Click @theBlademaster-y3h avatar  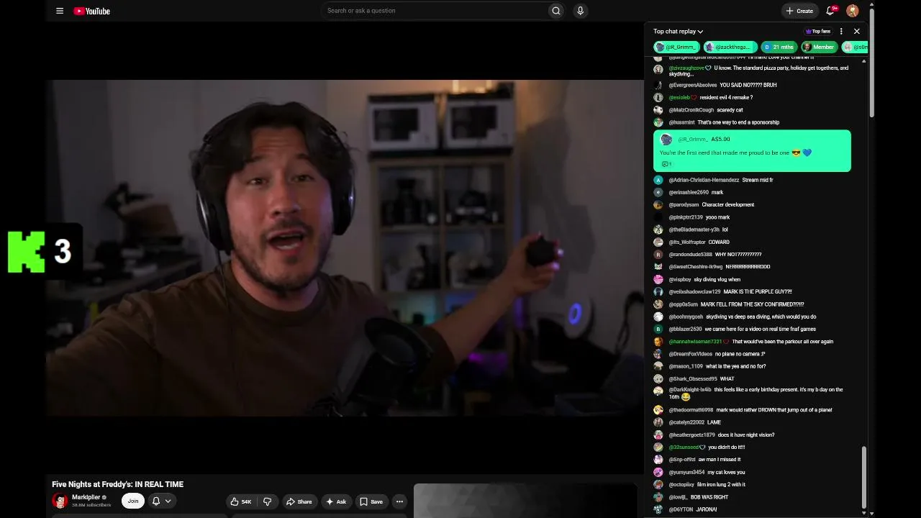[658, 230]
